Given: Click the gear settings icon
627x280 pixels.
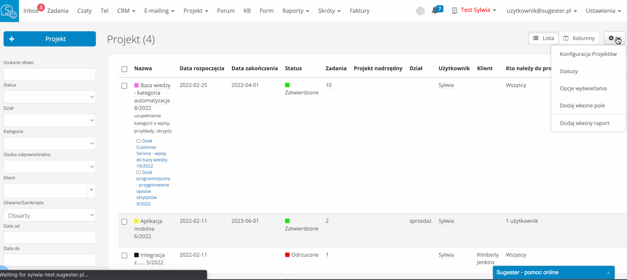Looking at the screenshot, I should pyautogui.click(x=611, y=38).
